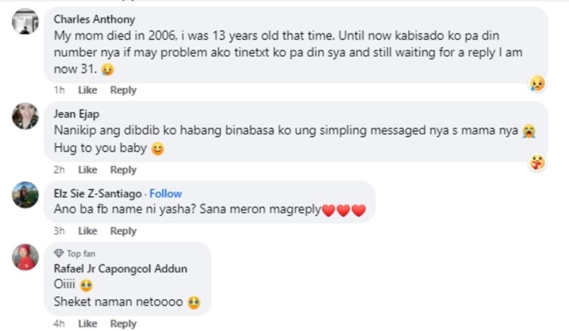
Task: Open Charles Anthony's profile picture
Action: (26, 21)
